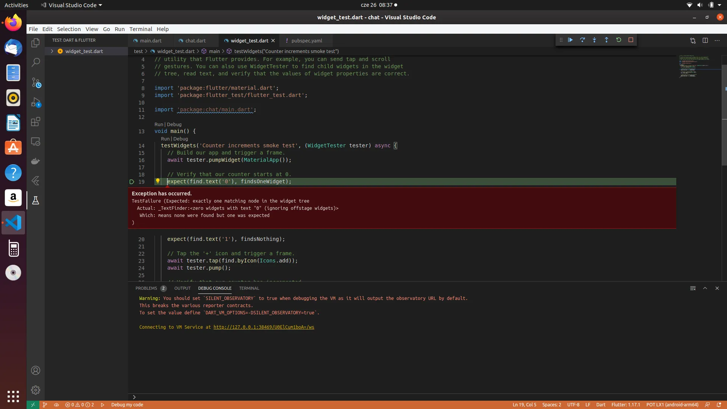Maximize the bottom panel size
This screenshot has width=727, height=409.
(x=705, y=288)
